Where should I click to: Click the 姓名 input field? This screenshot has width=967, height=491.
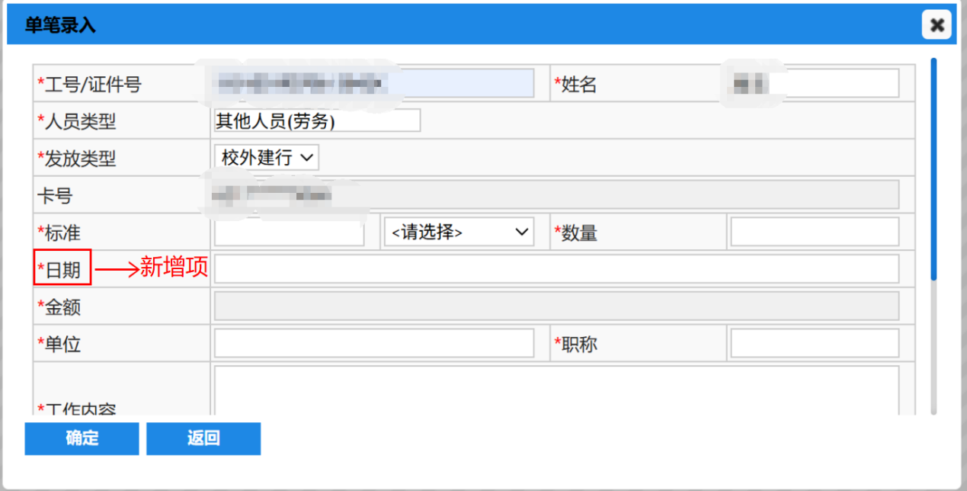(814, 84)
